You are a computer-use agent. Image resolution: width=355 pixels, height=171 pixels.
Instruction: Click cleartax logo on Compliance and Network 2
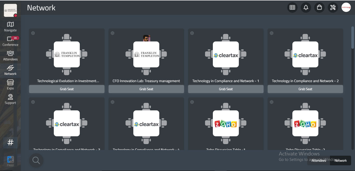pos(305,54)
